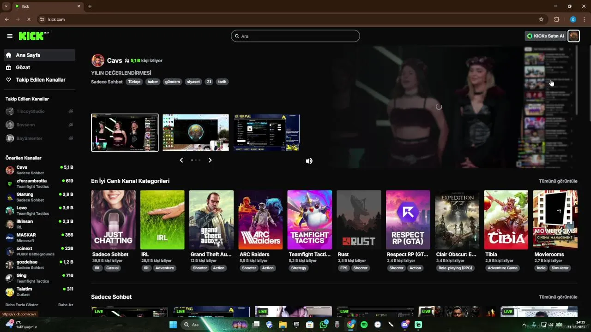
Task: Click siyaset tag on featured stream
Action: pyautogui.click(x=193, y=82)
